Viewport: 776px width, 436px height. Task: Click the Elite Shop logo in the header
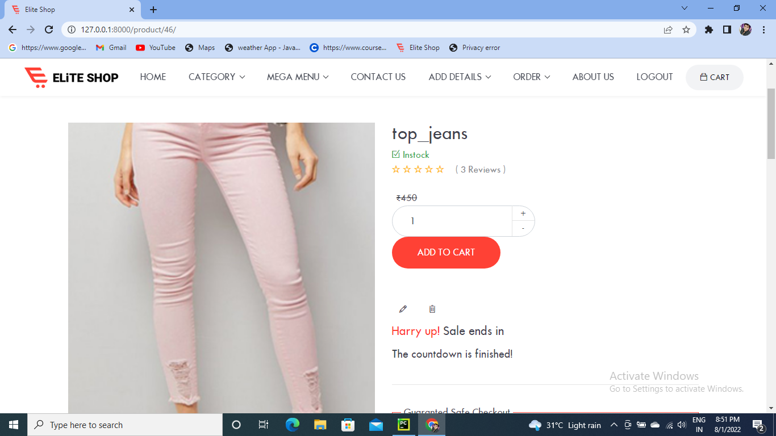pyautogui.click(x=72, y=77)
